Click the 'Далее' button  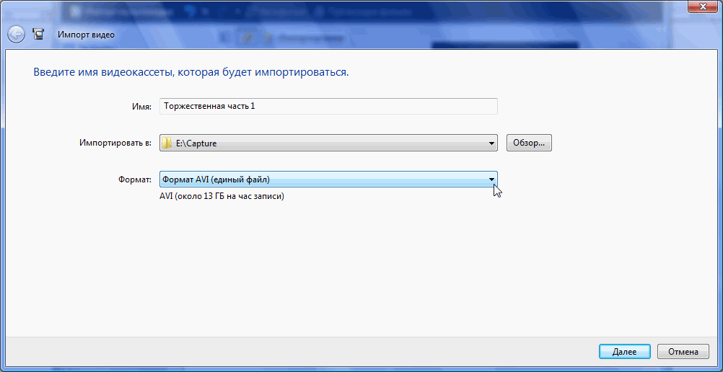624,352
